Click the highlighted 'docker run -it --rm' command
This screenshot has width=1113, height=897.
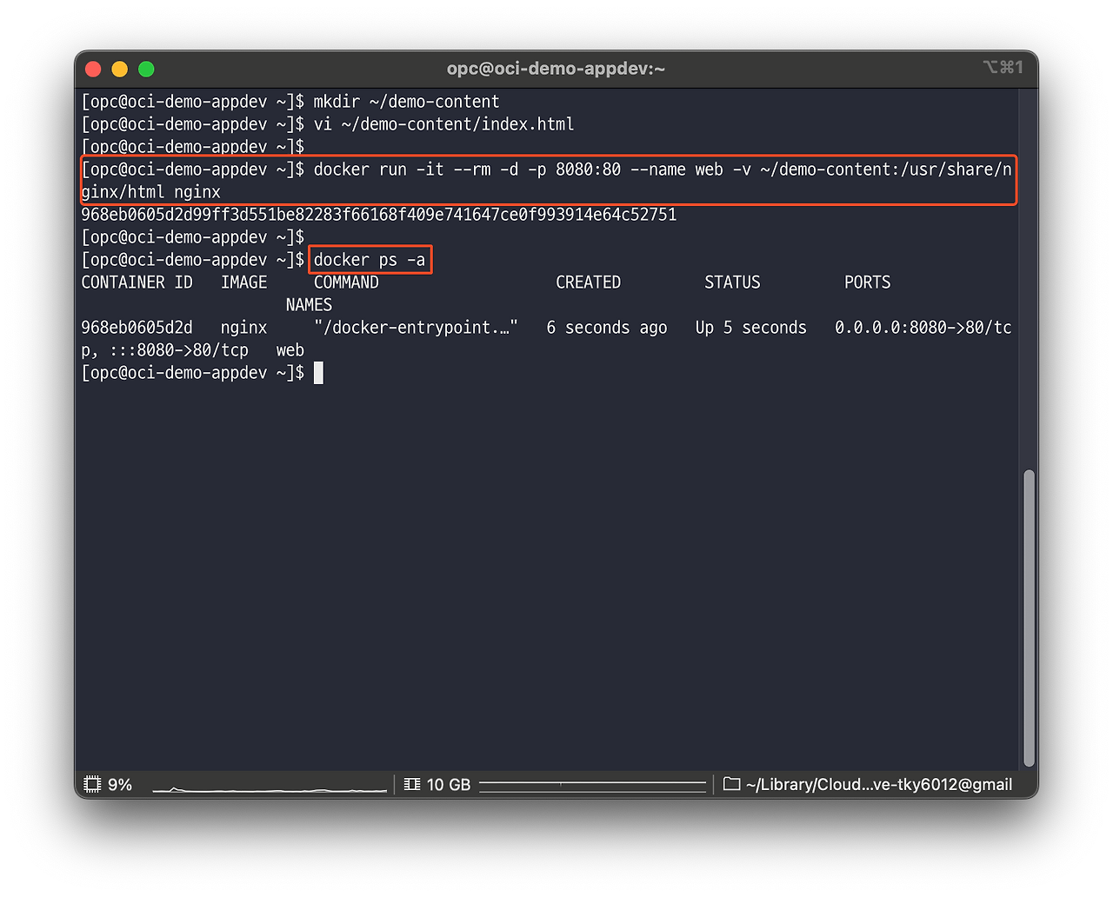pyautogui.click(x=548, y=180)
